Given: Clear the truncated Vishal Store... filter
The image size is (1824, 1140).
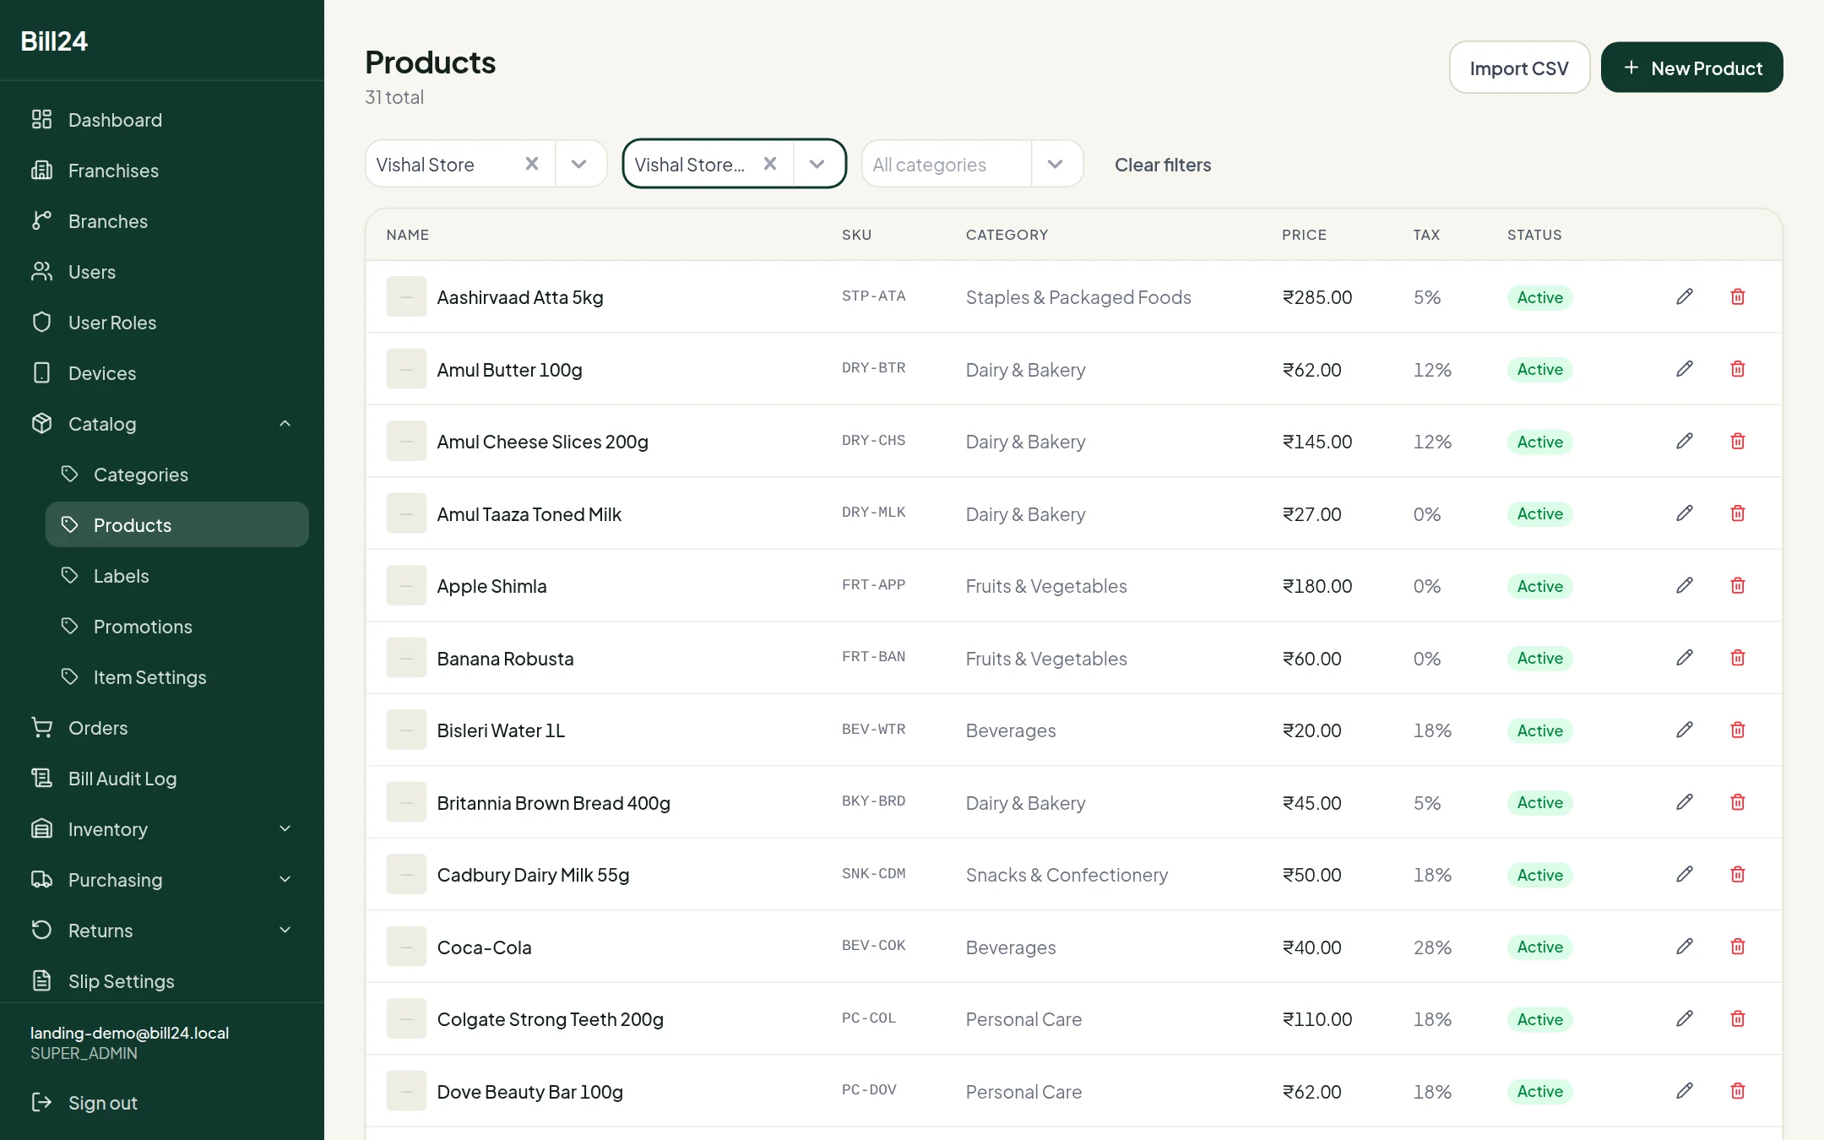Looking at the screenshot, I should [770, 164].
